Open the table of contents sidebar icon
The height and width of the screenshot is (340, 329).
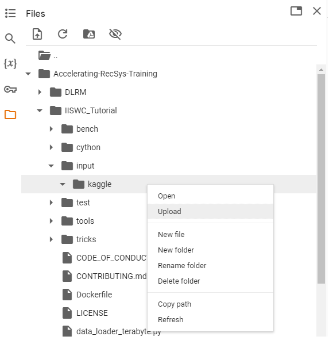(10, 13)
